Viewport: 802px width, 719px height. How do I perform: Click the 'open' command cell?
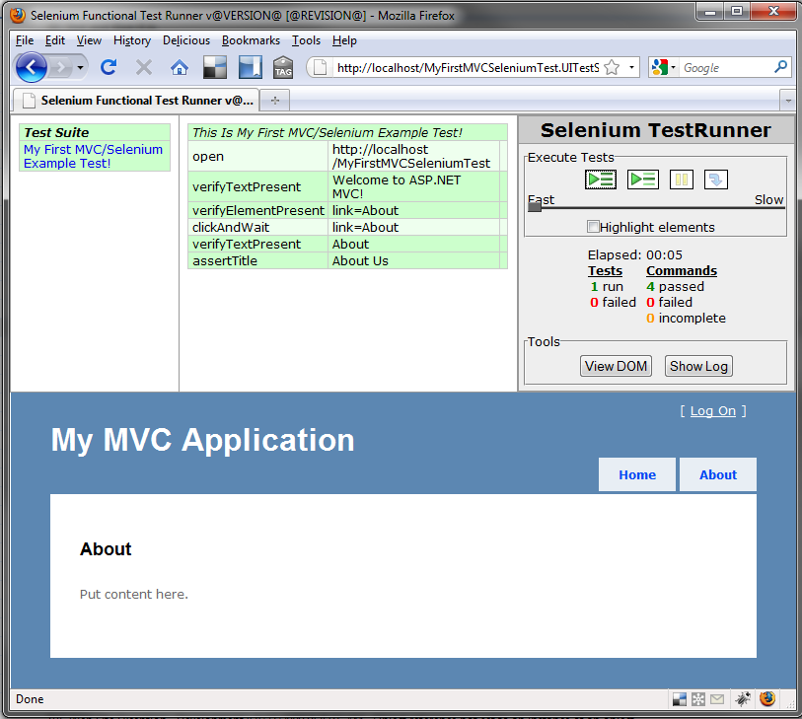[x=257, y=156]
